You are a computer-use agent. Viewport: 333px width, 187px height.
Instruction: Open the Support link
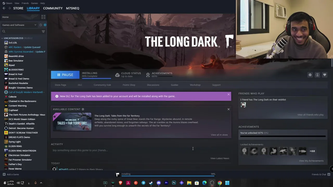point(216,85)
